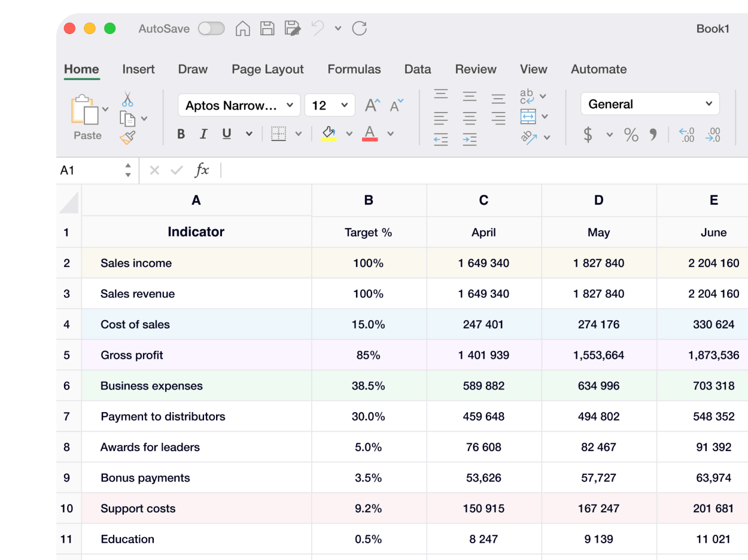Click the Increase Font Size icon
The height and width of the screenshot is (560, 748).
[x=371, y=104]
